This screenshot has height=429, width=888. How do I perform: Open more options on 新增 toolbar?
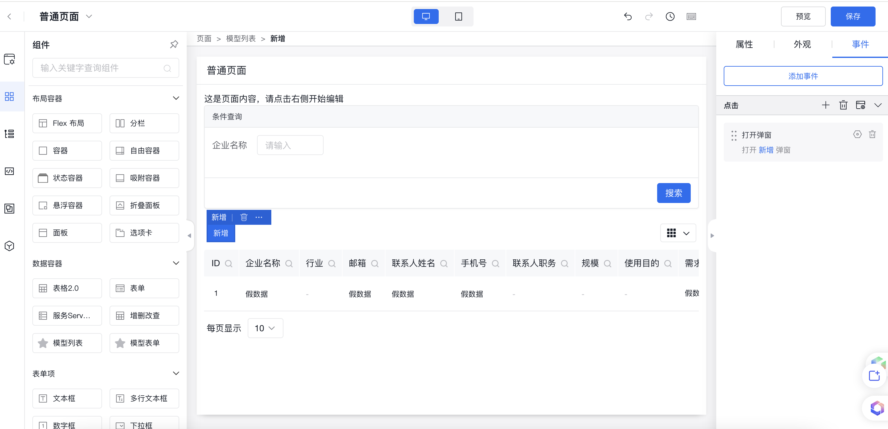259,217
